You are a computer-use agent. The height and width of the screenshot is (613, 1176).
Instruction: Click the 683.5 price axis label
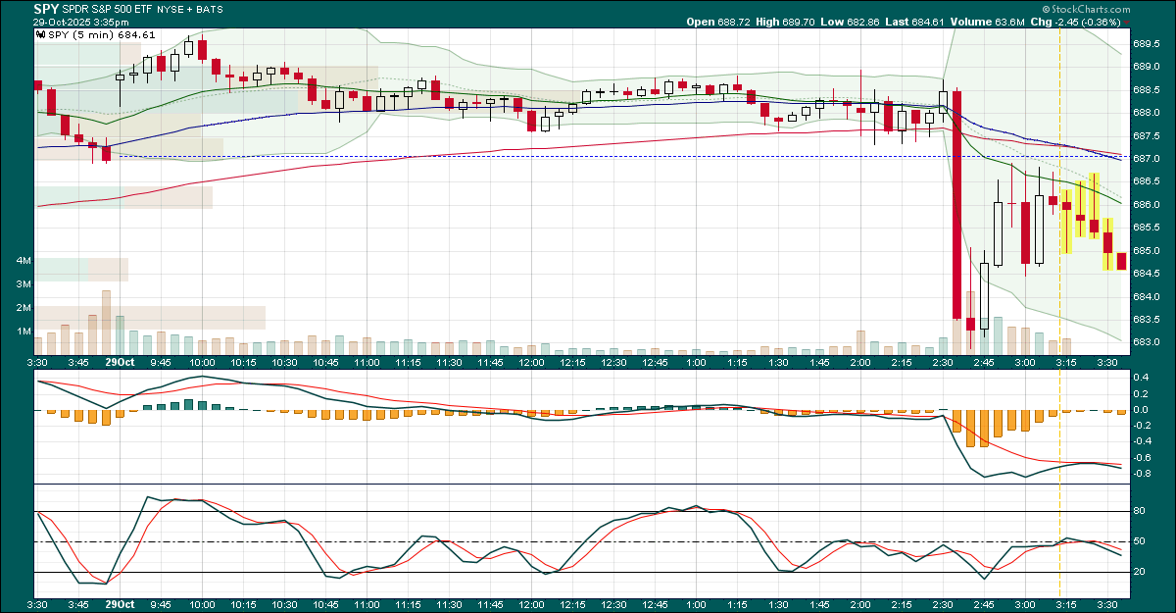click(1146, 320)
